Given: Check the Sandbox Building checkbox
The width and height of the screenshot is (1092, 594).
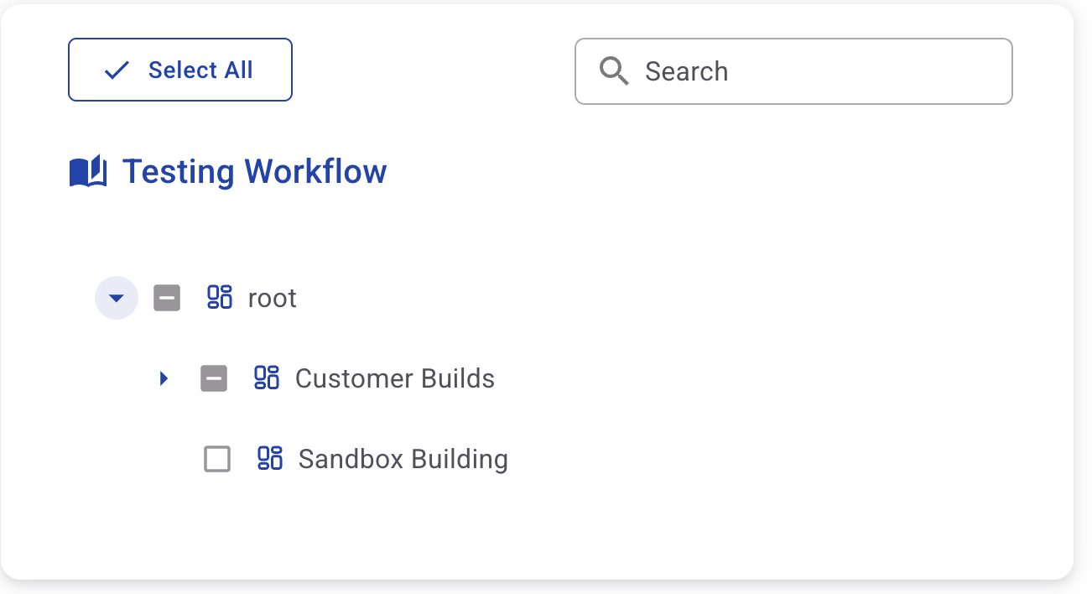Looking at the screenshot, I should 217,459.
